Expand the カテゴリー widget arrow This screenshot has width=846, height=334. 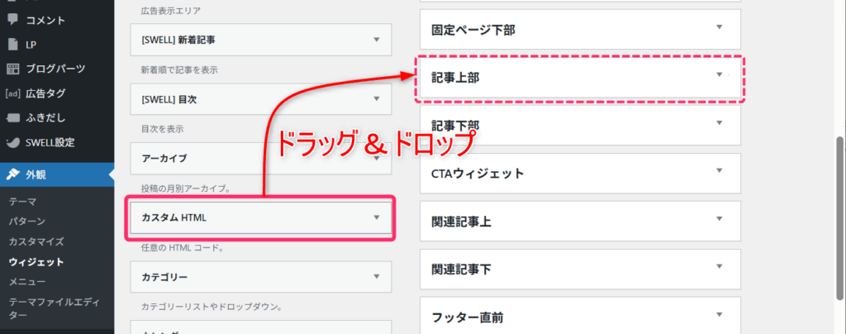(x=376, y=277)
